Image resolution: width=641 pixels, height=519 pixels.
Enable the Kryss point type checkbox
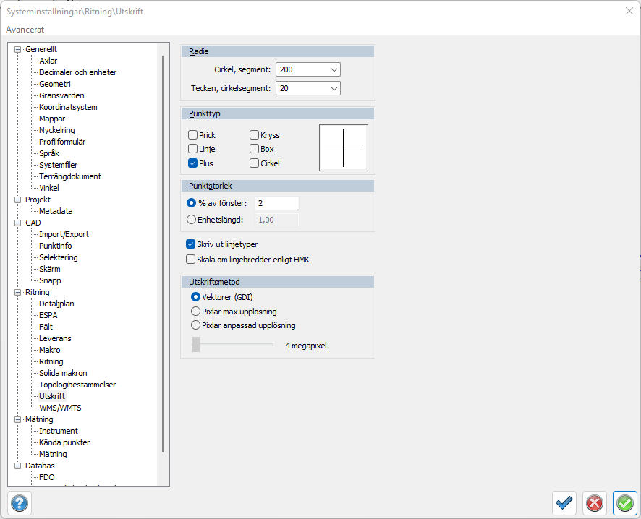point(255,135)
